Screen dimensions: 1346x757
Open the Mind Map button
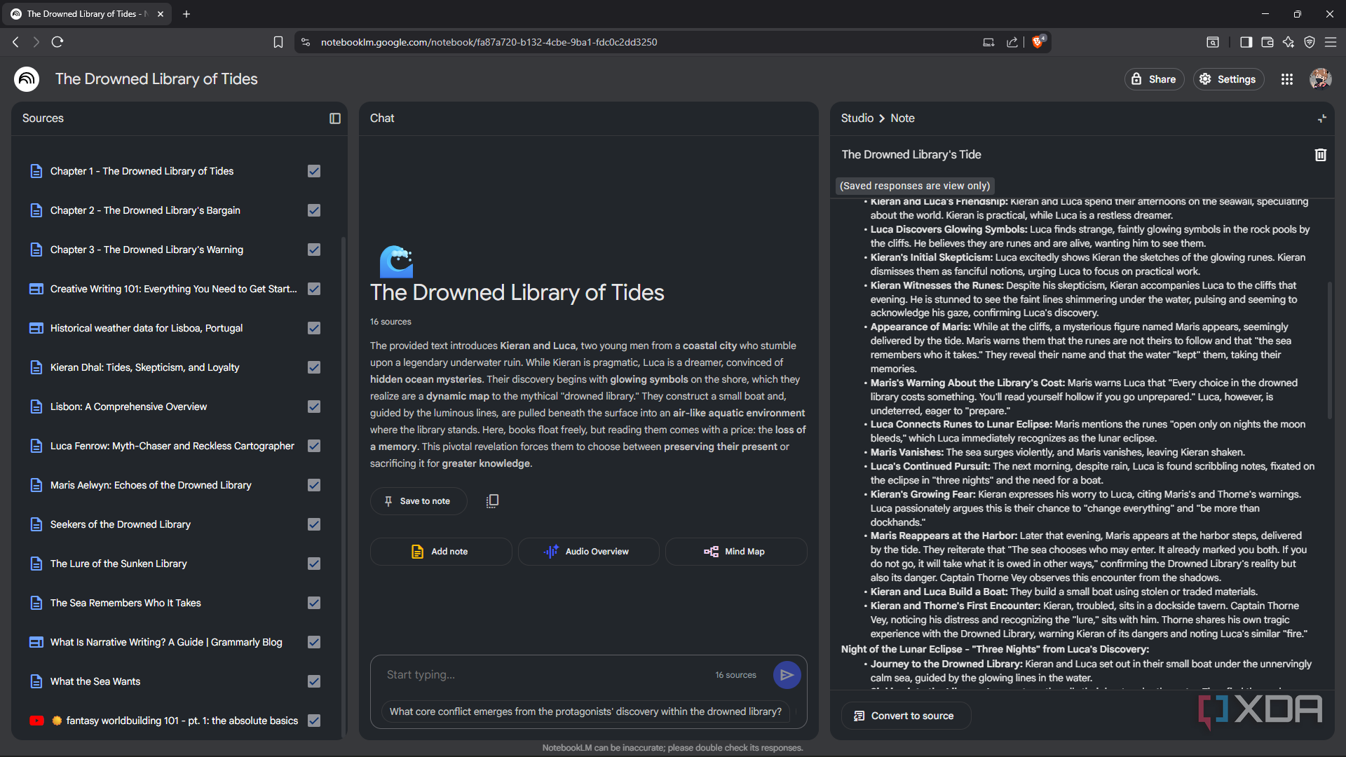[735, 552]
